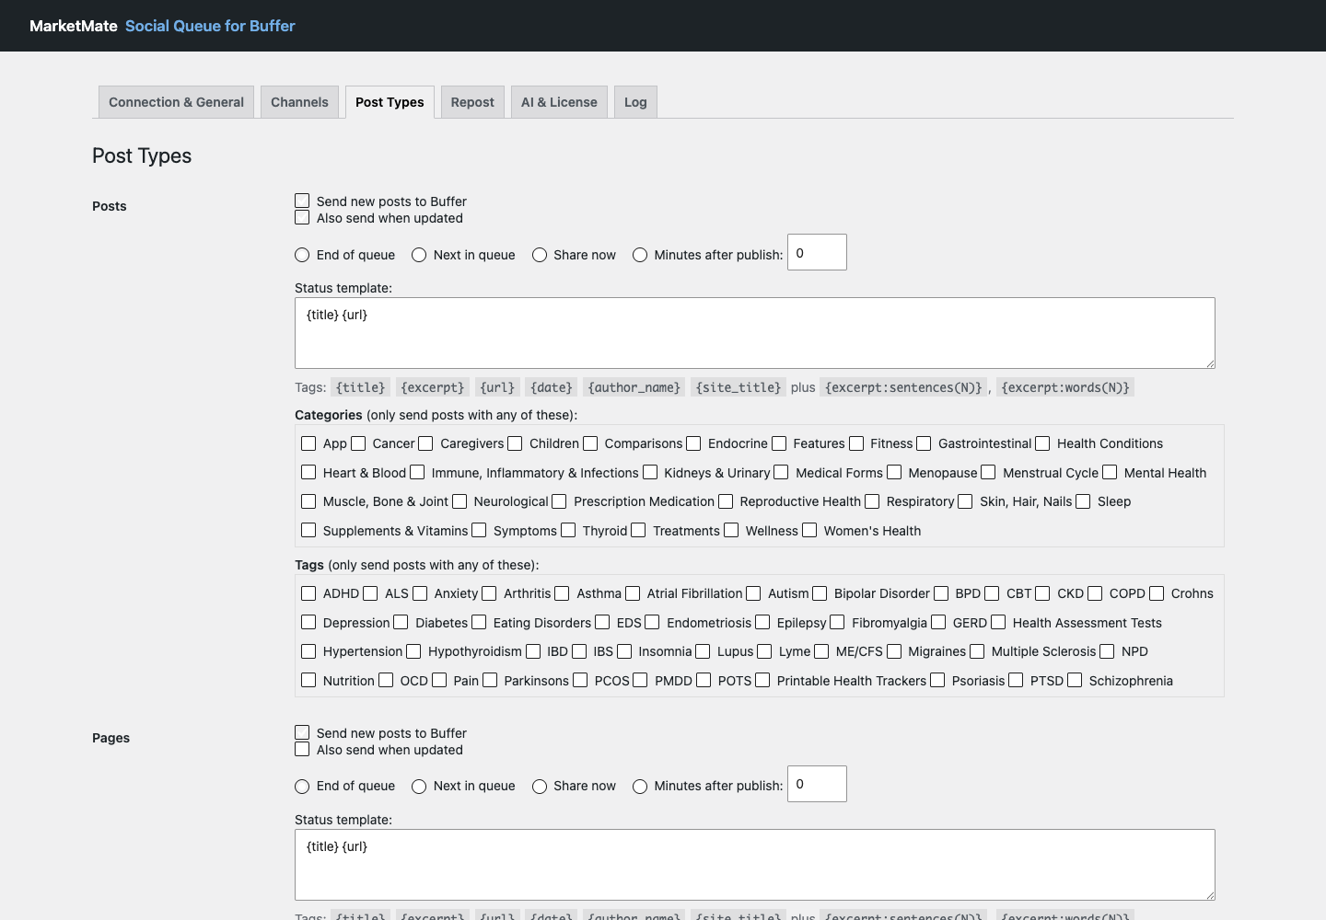Open the Repost tab
This screenshot has width=1326, height=920.
click(472, 102)
